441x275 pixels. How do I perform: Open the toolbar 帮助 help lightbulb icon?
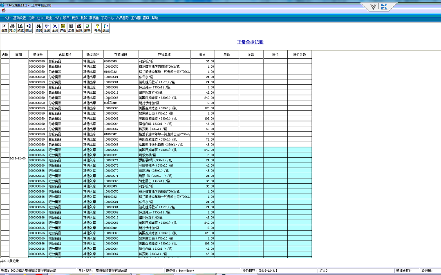coord(97,28)
